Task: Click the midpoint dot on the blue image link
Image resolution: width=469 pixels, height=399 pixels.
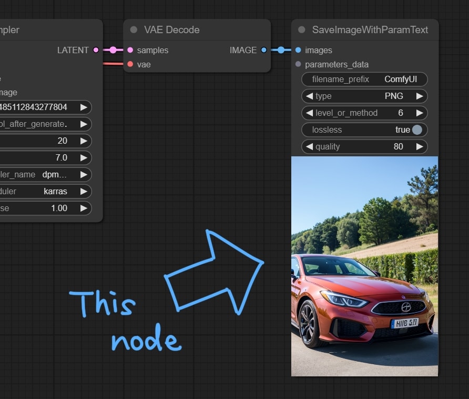Action: (281, 50)
